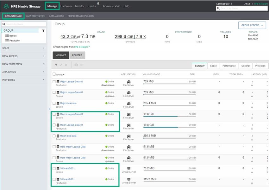Image resolution: width=269 pixels, height=190 pixels.
Task: Click the move arrow icon in volumes toolbar
Action: coord(81,65)
